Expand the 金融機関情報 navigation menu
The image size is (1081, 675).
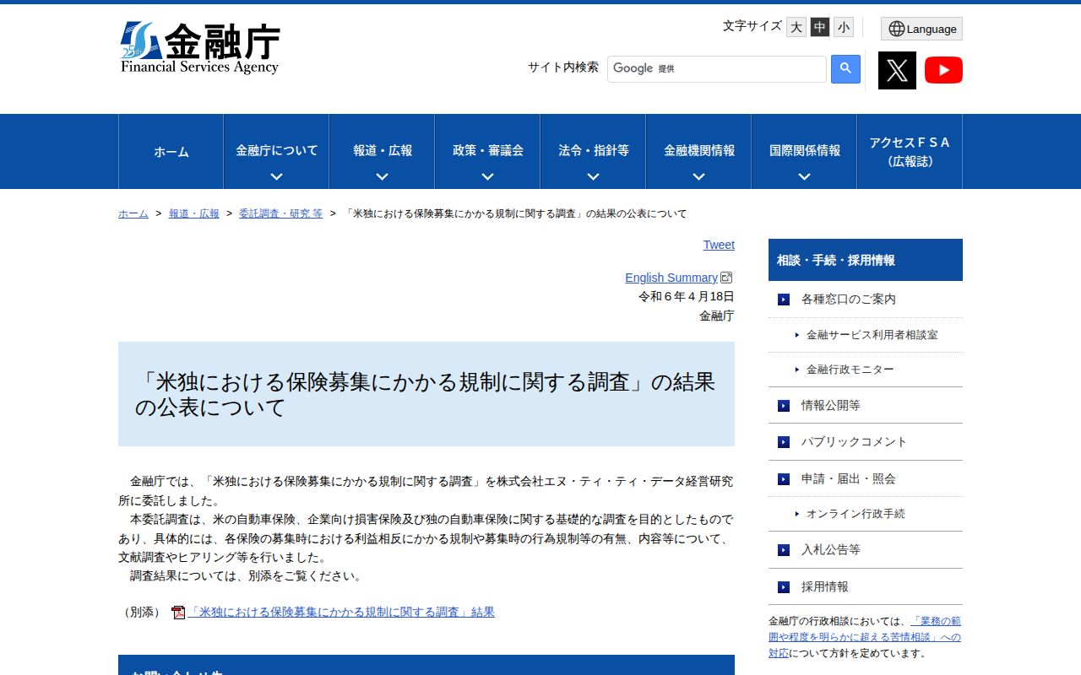click(x=698, y=151)
